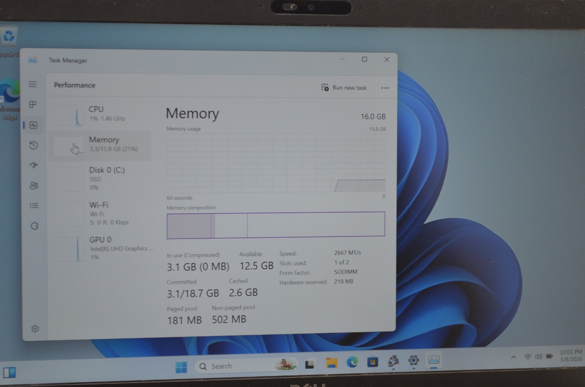Click the 181 MB paged pool value
The width and height of the screenshot is (585, 387).
[x=184, y=320]
